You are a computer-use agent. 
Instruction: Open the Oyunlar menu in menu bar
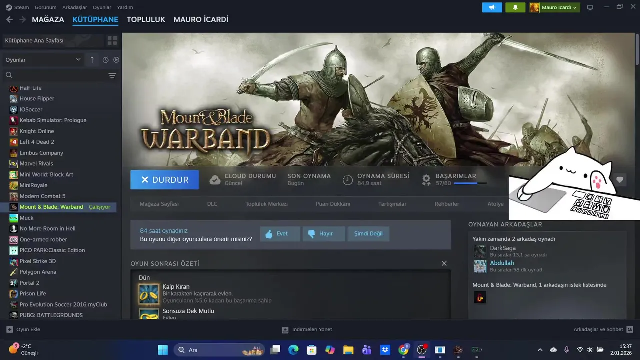tap(102, 7)
